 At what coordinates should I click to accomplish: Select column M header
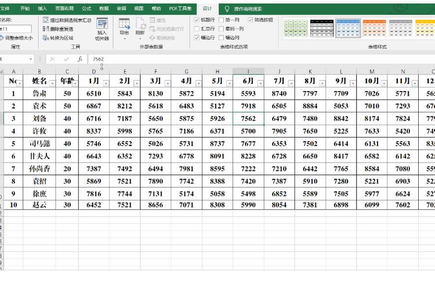point(372,71)
